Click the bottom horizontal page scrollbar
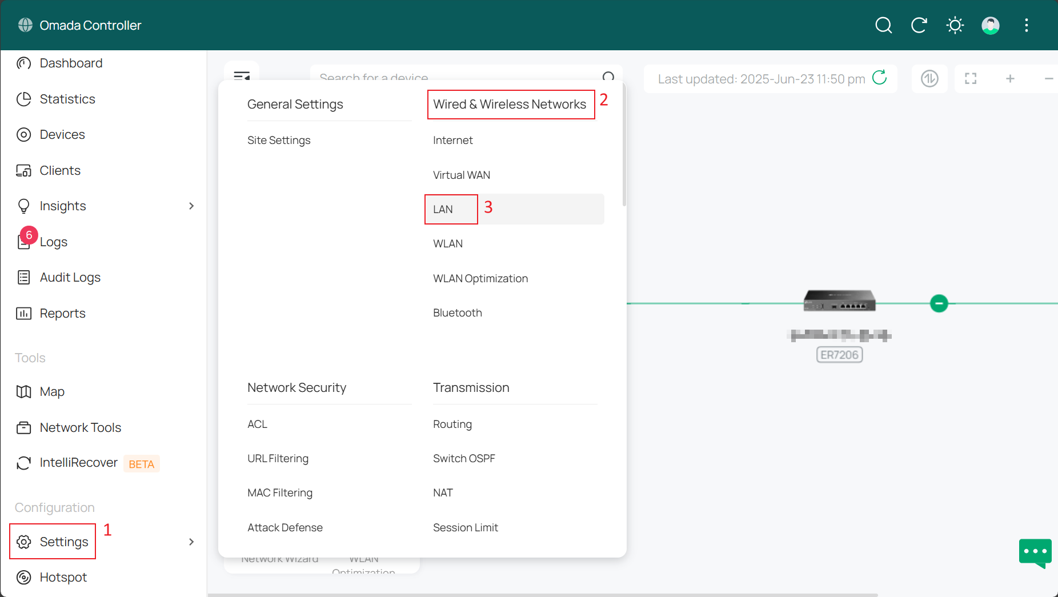 click(543, 595)
